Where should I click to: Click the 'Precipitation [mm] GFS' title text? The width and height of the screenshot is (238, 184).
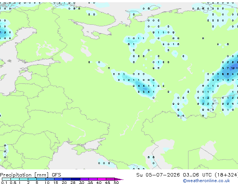tap(30, 175)
